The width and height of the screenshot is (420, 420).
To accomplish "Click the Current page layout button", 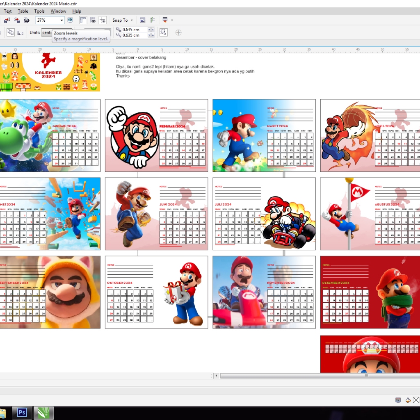I will (x=20, y=32).
